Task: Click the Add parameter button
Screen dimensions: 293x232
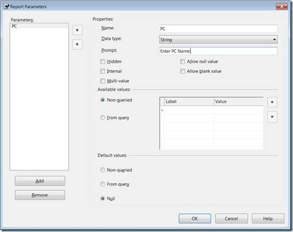Action: (x=40, y=181)
